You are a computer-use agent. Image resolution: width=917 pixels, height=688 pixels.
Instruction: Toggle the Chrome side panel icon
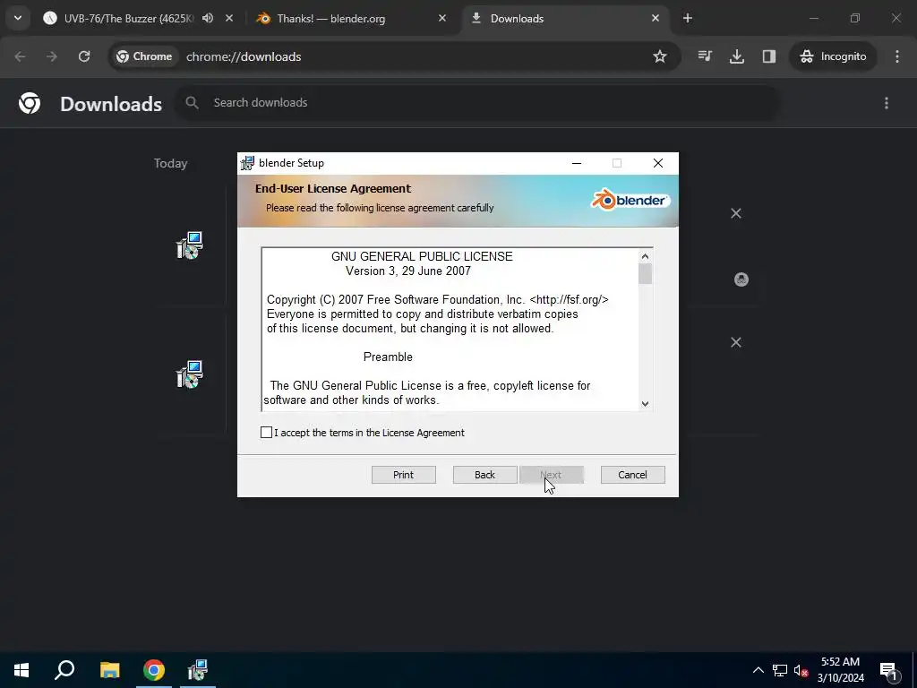point(769,56)
